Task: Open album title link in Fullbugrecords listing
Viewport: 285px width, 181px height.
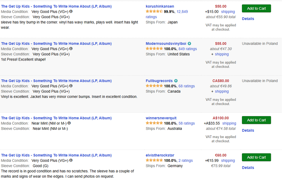Action: point(56,81)
